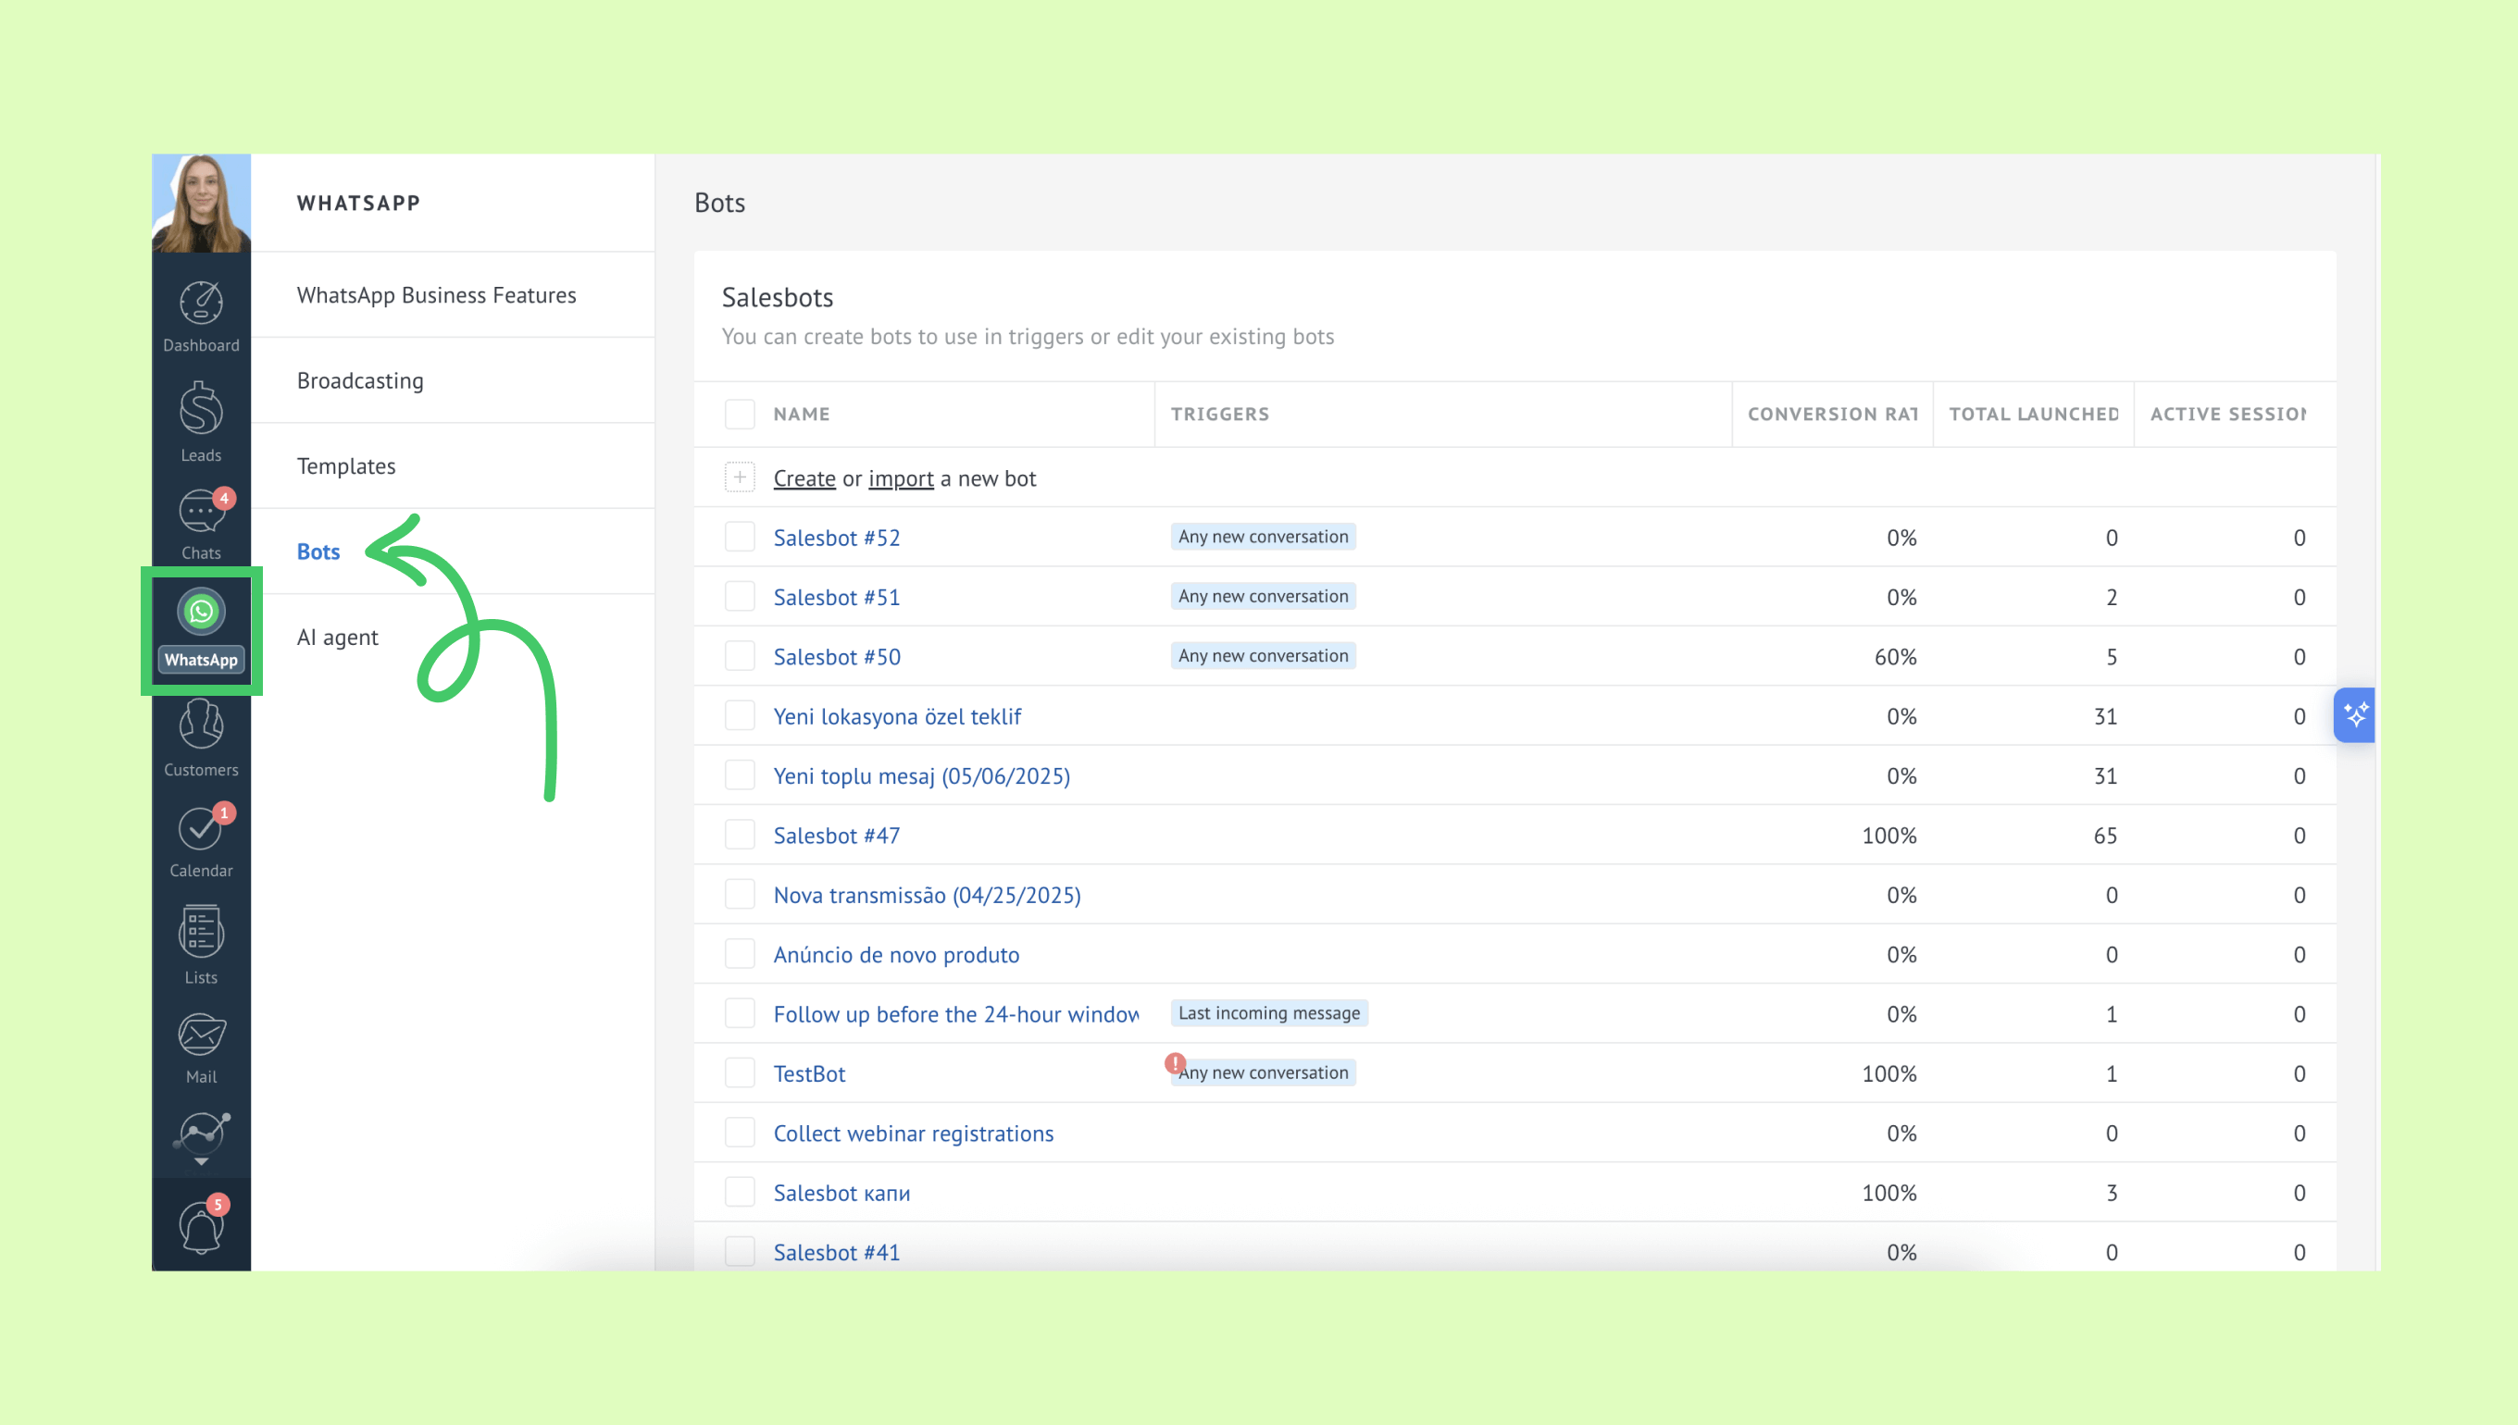Image resolution: width=2518 pixels, height=1425 pixels.
Task: Click plus icon to add new bot
Action: coord(739,477)
